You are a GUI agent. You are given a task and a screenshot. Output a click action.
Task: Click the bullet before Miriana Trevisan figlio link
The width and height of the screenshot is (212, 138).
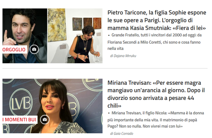(109, 113)
